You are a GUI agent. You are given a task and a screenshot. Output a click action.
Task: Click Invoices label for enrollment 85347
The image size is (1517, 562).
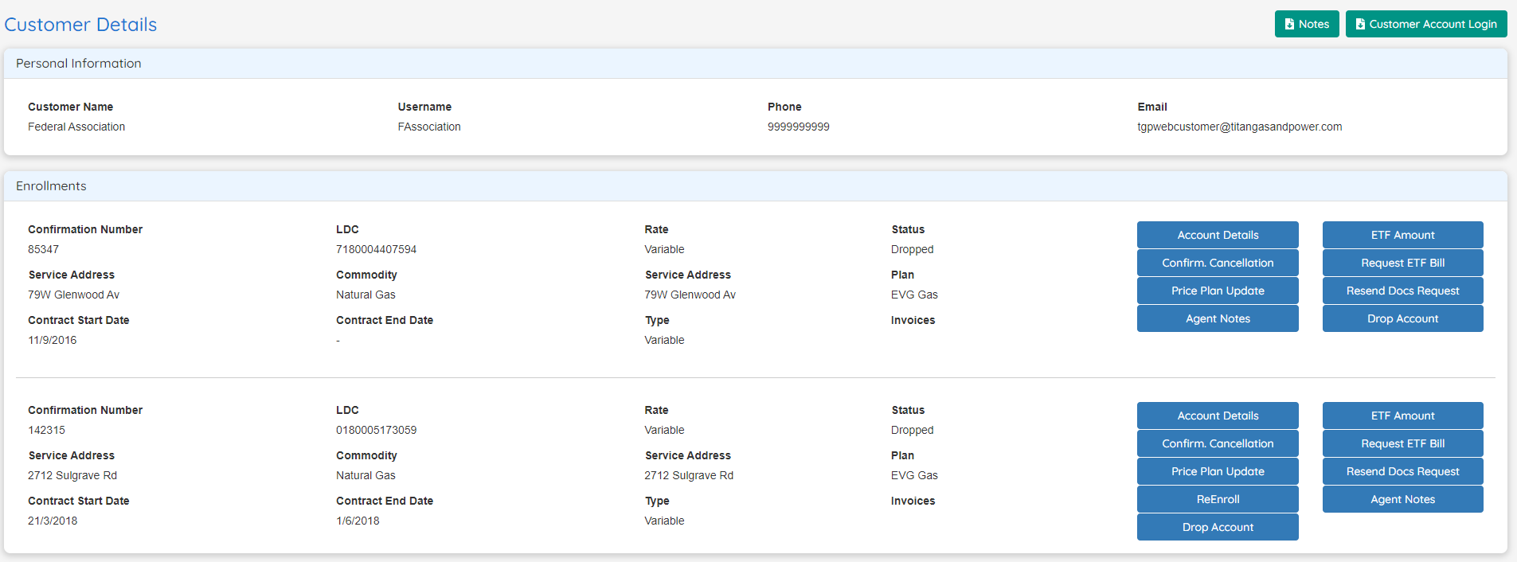913,320
